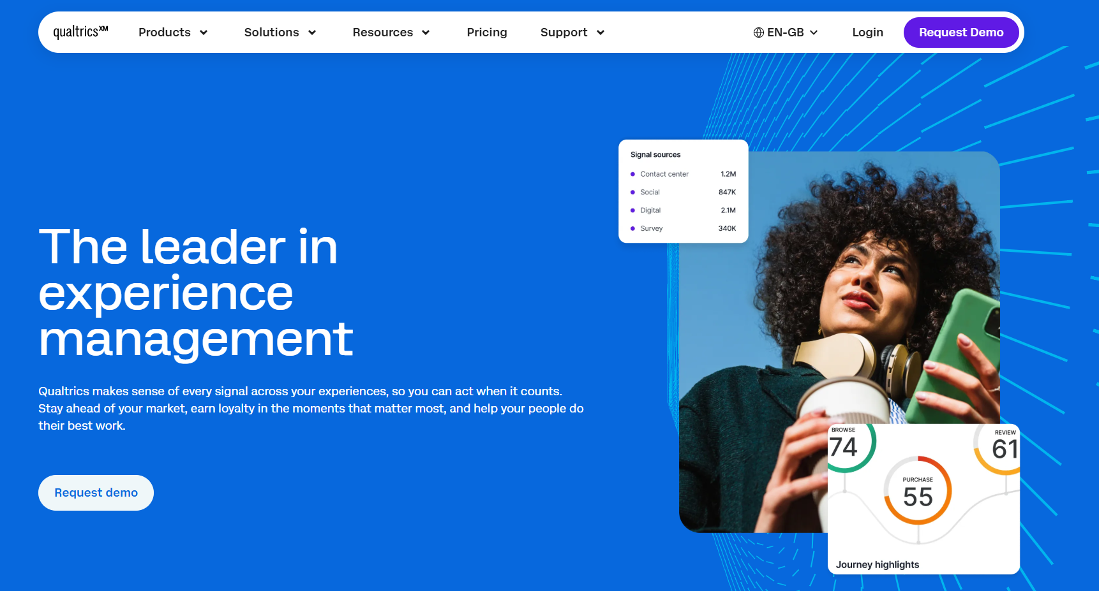Select the Digital 2.1M row
Screen dimensions: 1099x591
coord(683,210)
